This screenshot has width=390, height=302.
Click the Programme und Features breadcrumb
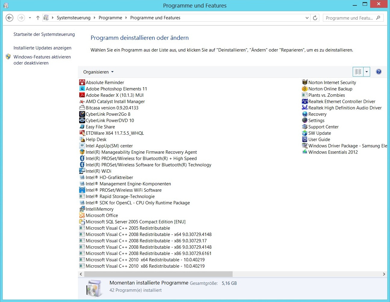point(155,18)
